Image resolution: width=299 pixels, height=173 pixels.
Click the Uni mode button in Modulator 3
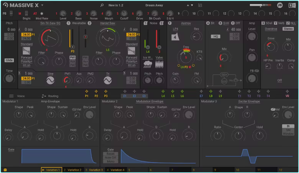[x=288, y=130]
